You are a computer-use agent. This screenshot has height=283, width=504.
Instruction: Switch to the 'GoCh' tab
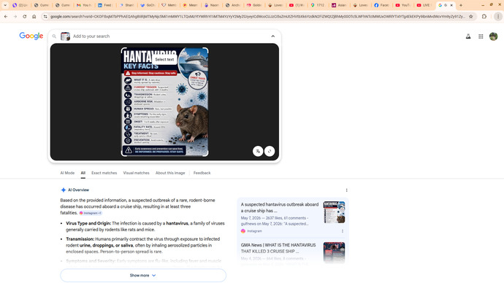click(147, 5)
